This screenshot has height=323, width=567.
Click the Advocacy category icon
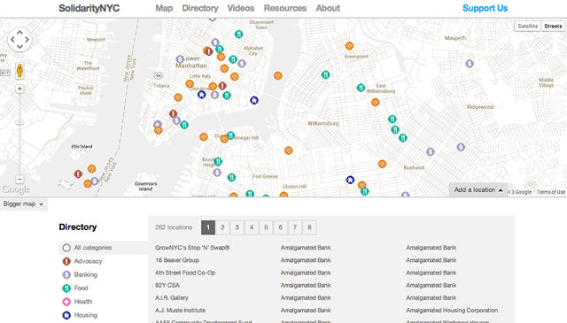(x=66, y=261)
